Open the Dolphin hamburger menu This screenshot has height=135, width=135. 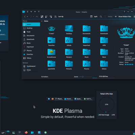(x=134, y=17)
